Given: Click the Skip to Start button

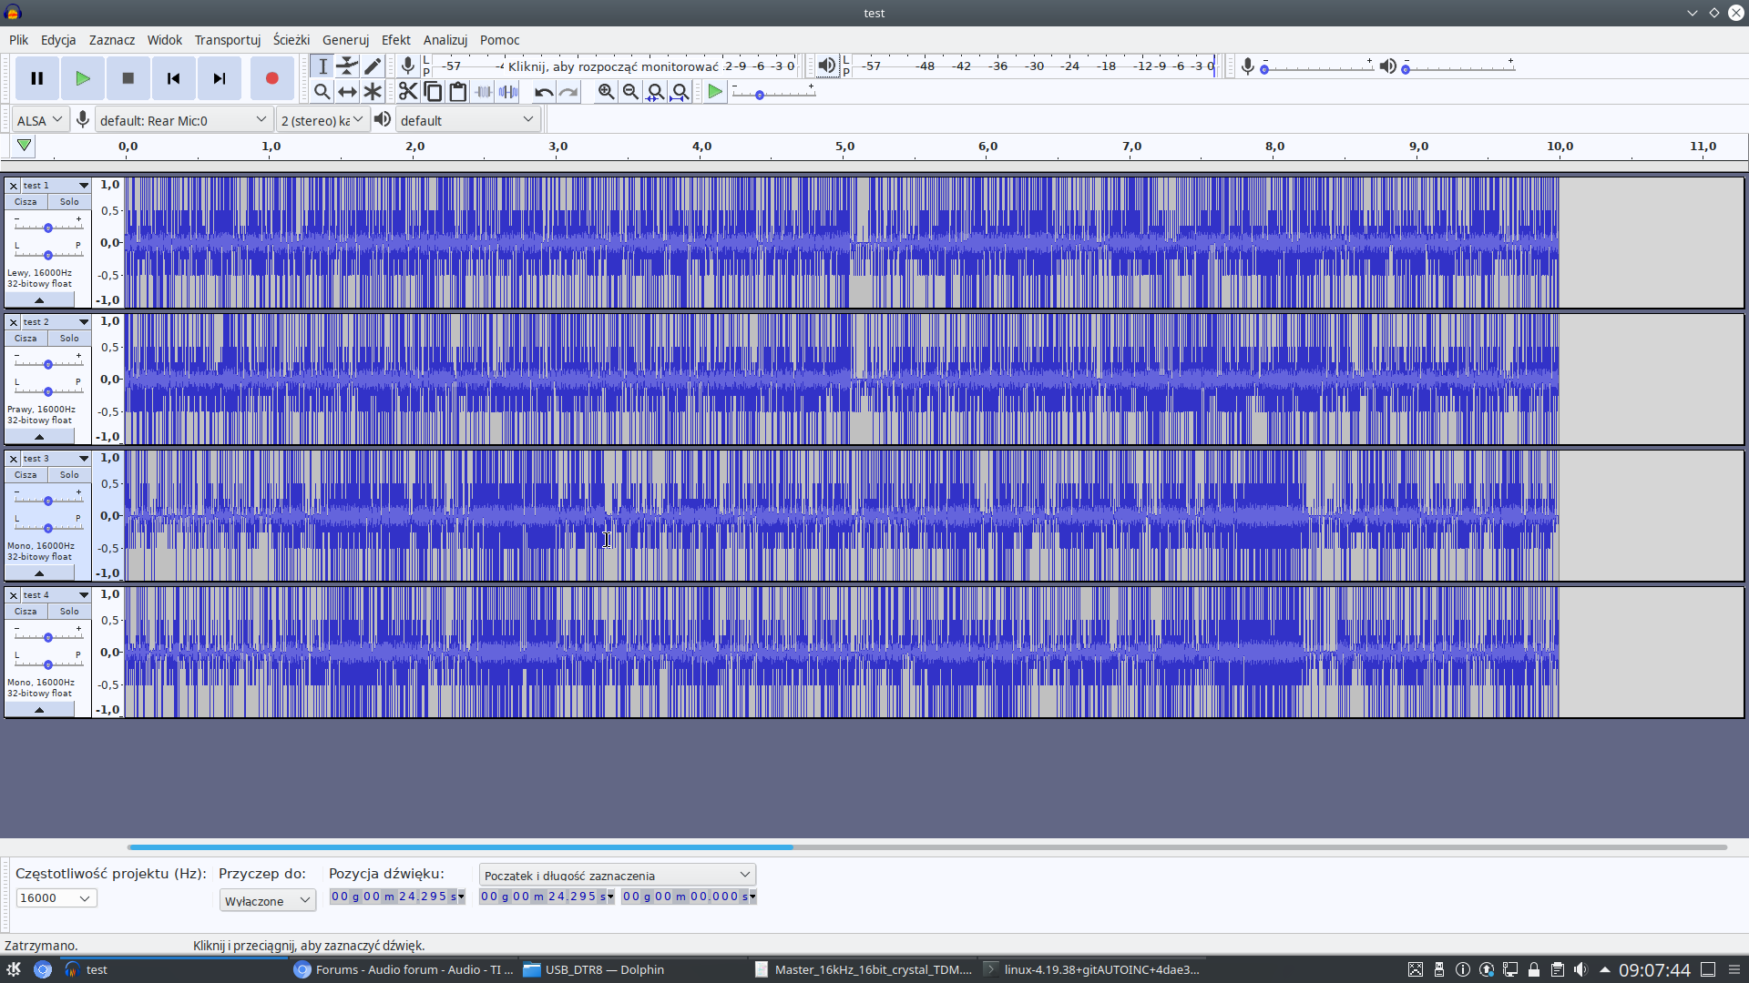Looking at the screenshot, I should [x=173, y=78].
